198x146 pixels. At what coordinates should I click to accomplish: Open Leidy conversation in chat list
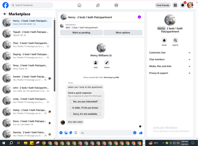coord(27,100)
